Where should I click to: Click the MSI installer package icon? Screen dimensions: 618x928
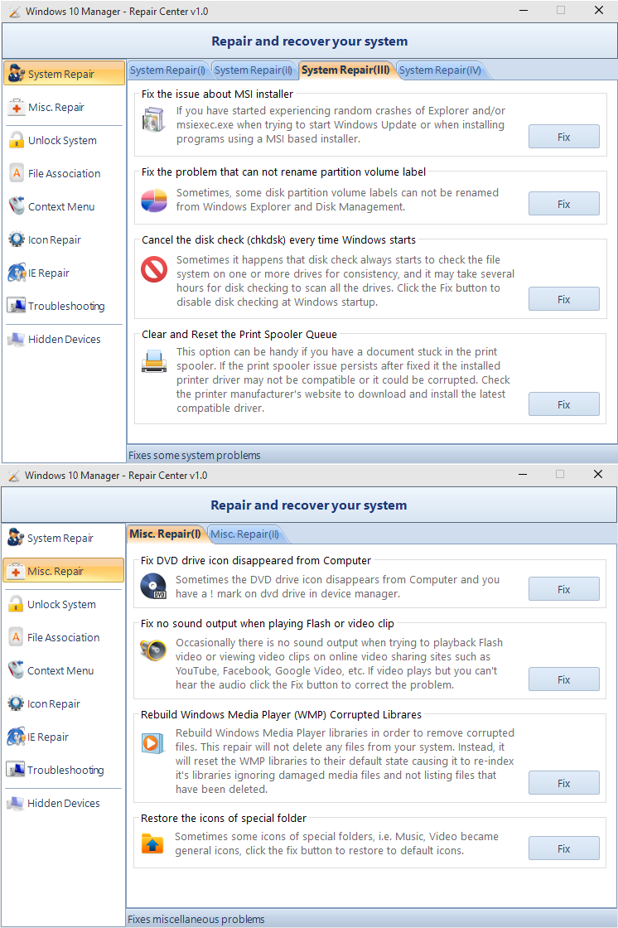154,120
